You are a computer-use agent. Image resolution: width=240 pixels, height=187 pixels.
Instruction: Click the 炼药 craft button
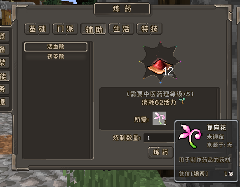click(x=160, y=152)
